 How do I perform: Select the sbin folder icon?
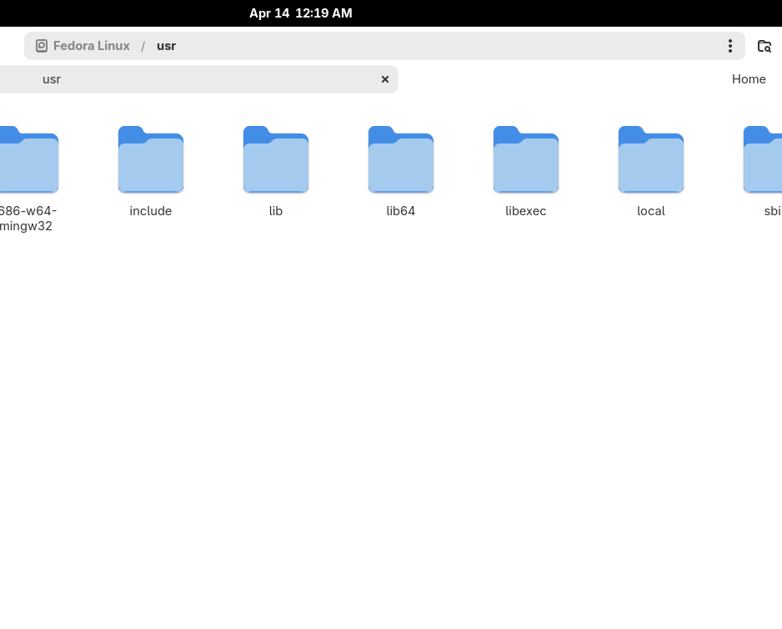tap(763, 159)
